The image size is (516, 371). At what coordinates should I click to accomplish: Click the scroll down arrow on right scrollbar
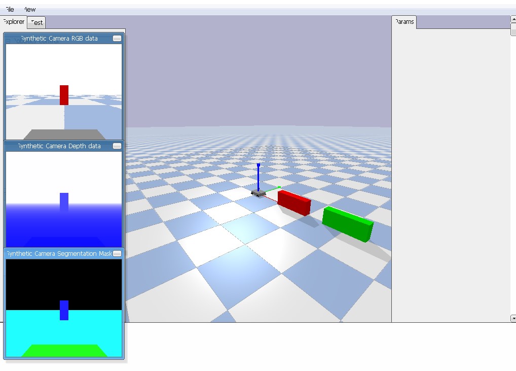click(x=513, y=318)
